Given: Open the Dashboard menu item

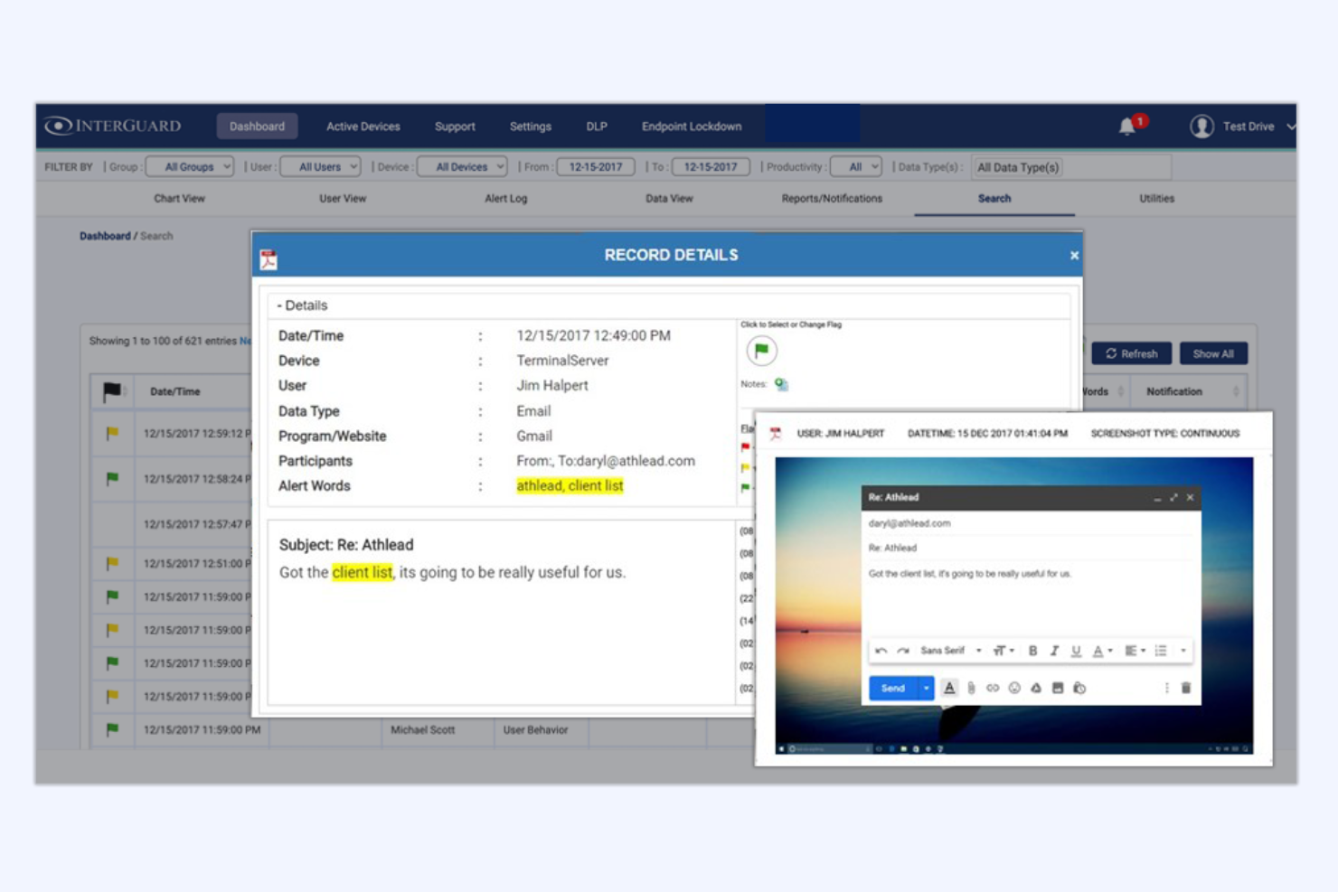Looking at the screenshot, I should [257, 127].
